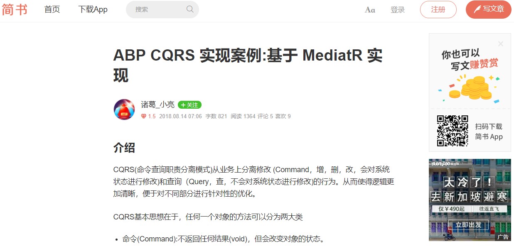Go to the 下载App page
514x246 pixels.
pyautogui.click(x=93, y=10)
